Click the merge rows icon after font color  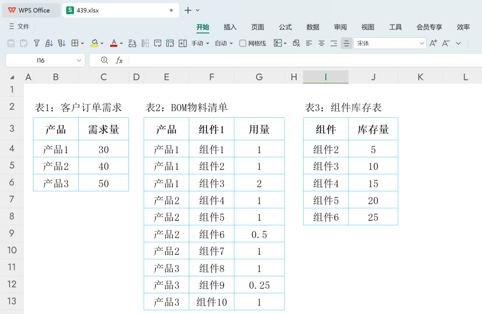click(132, 43)
